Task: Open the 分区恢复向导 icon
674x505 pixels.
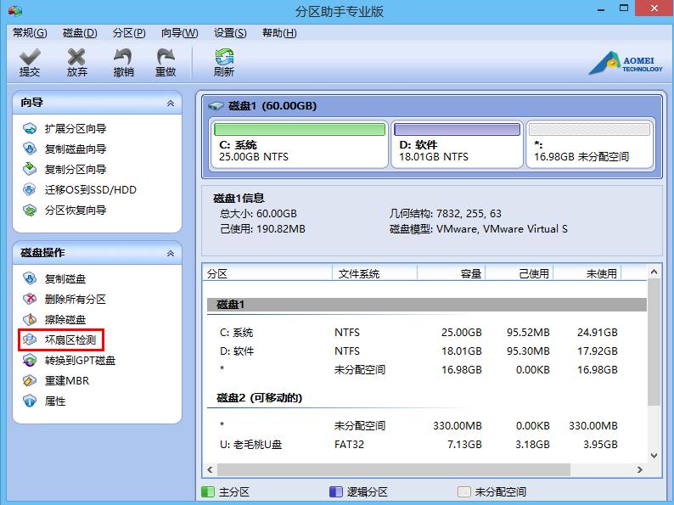Action: pyautogui.click(x=30, y=210)
